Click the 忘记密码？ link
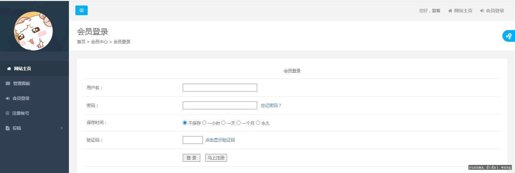This screenshot has height=173, width=515. [271, 105]
